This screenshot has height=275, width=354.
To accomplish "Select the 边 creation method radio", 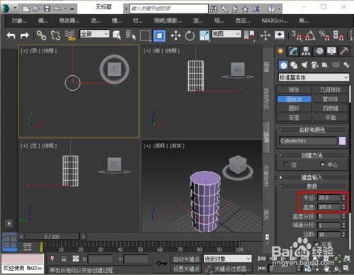I will point(286,164).
